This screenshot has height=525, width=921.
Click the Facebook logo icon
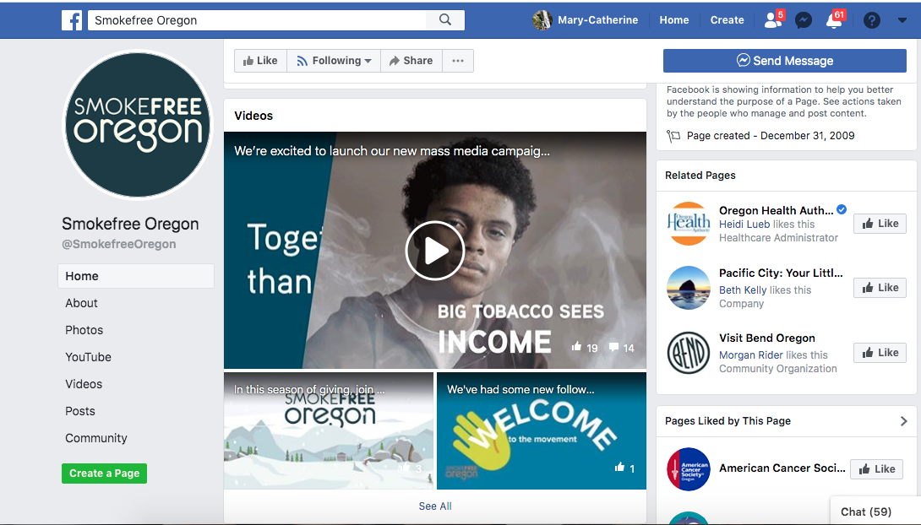pyautogui.click(x=72, y=20)
